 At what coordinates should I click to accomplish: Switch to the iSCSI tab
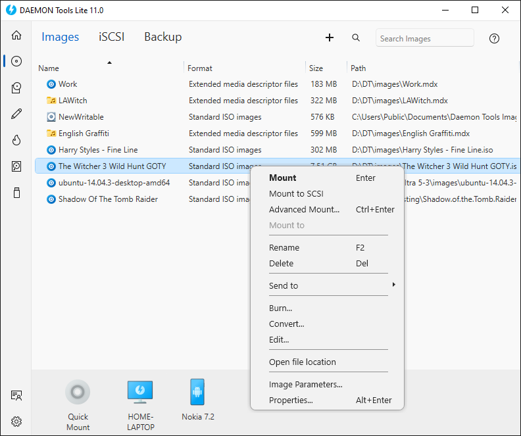tap(111, 37)
